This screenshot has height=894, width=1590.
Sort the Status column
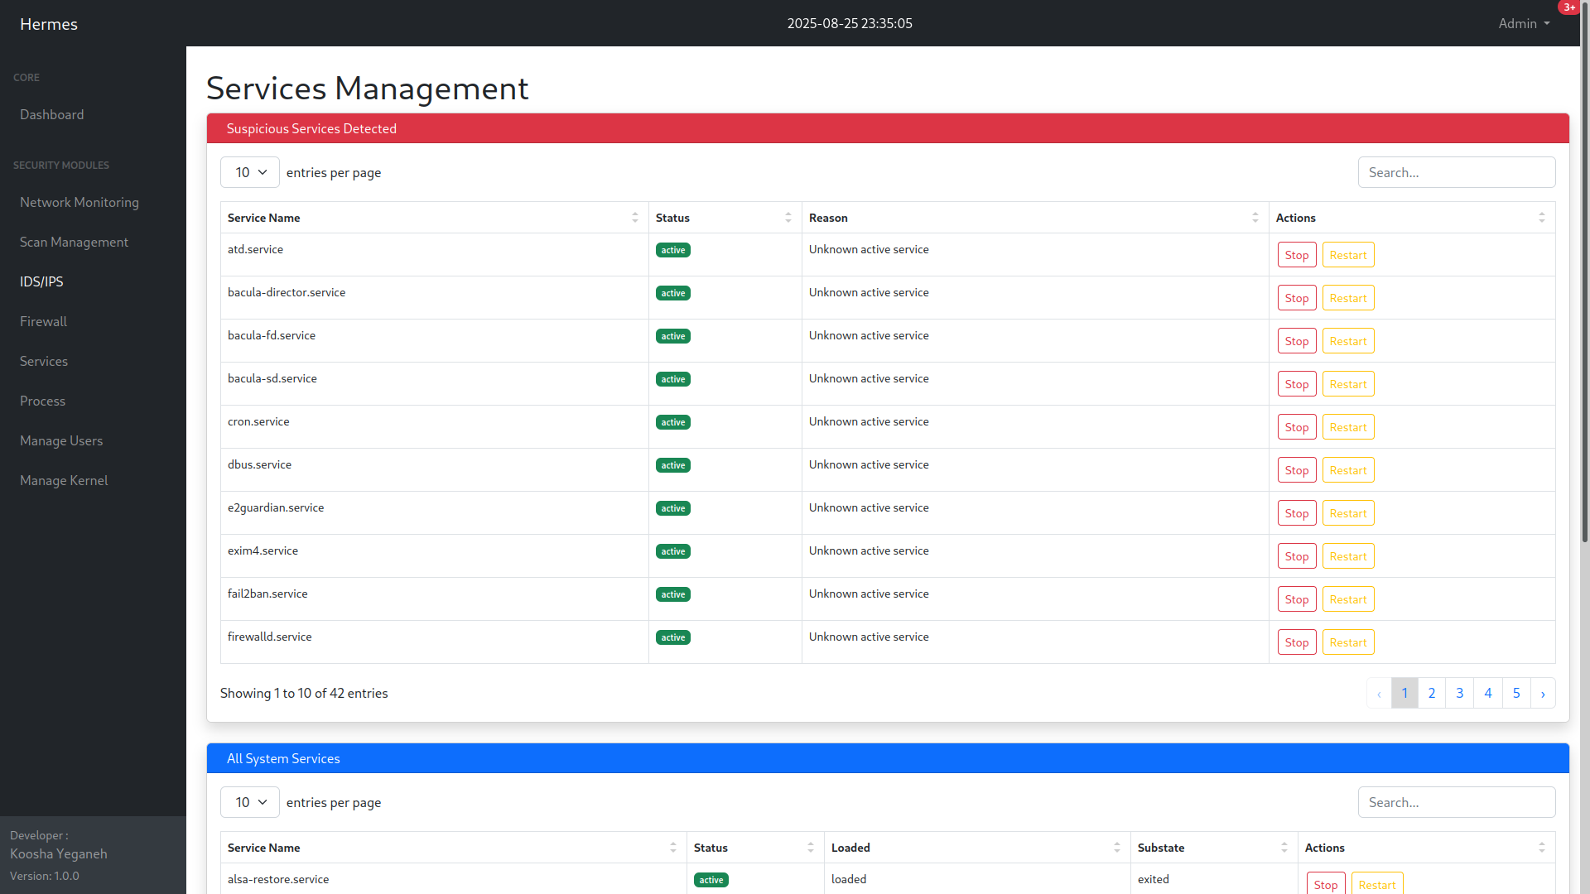point(788,217)
